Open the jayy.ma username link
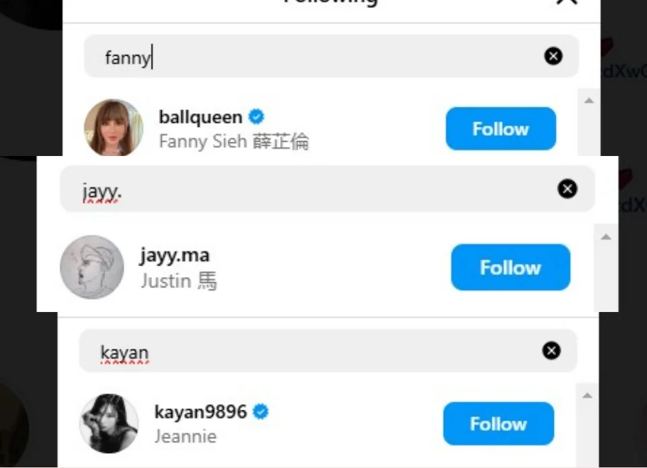Screen dimensions: 647x468 point(175,256)
